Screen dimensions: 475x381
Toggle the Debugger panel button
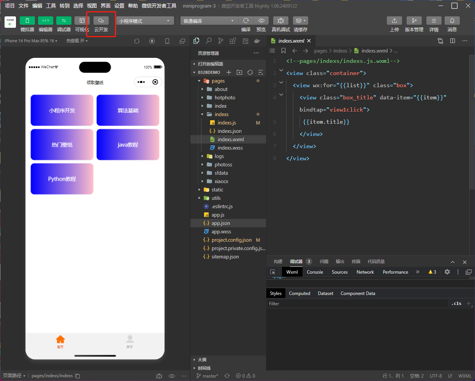coord(63,21)
